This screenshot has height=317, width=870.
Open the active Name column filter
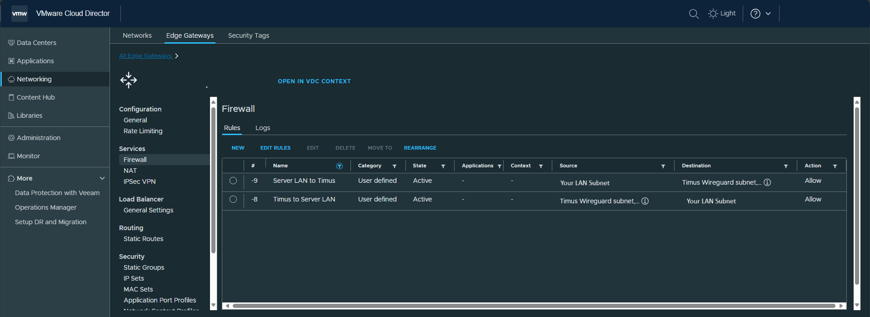(x=340, y=166)
